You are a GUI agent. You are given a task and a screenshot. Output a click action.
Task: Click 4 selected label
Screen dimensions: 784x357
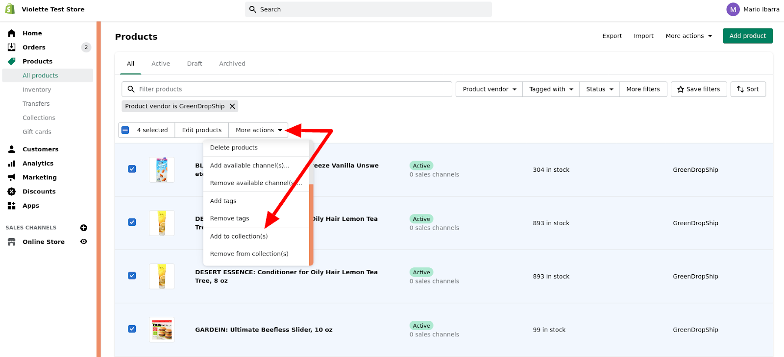[x=152, y=130]
